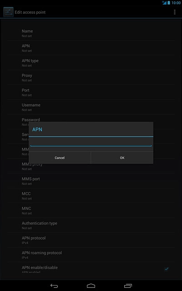The height and width of the screenshot is (291, 182).
Task: Select the Name setting row
Action: (x=91, y=33)
